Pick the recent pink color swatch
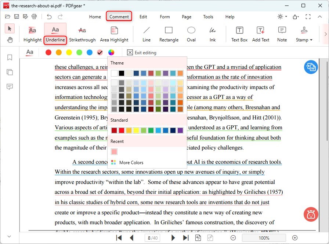The height and width of the screenshot is (244, 329). click(114, 152)
